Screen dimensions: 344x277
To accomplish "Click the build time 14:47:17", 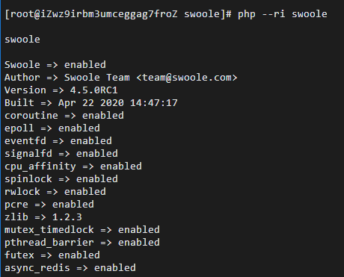I will pos(154,103).
